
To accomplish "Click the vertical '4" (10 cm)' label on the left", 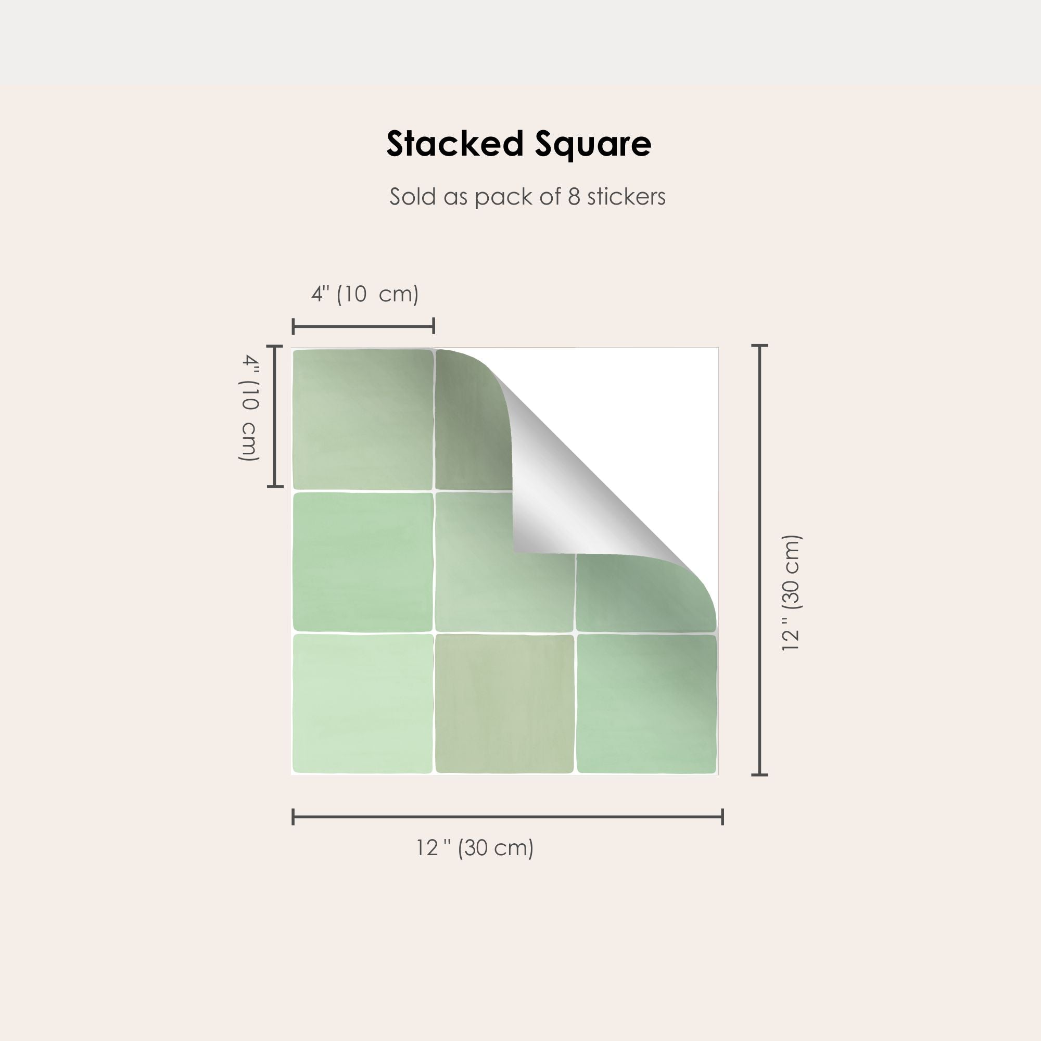I will (249, 408).
